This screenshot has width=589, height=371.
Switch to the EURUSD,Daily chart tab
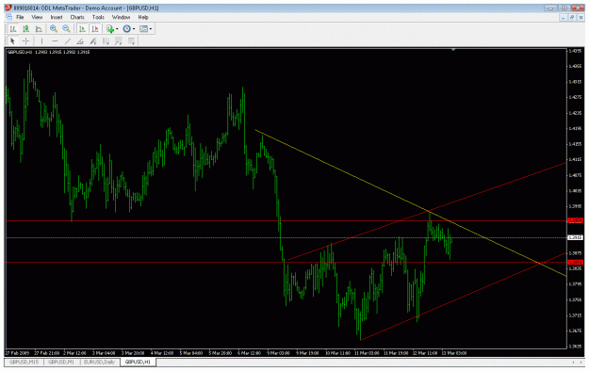(x=100, y=362)
